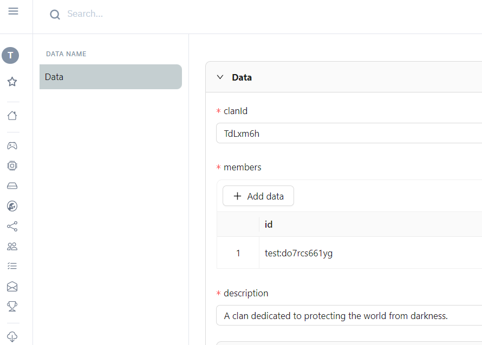Open the globe icon section
This screenshot has height=345, width=482.
pyautogui.click(x=12, y=206)
